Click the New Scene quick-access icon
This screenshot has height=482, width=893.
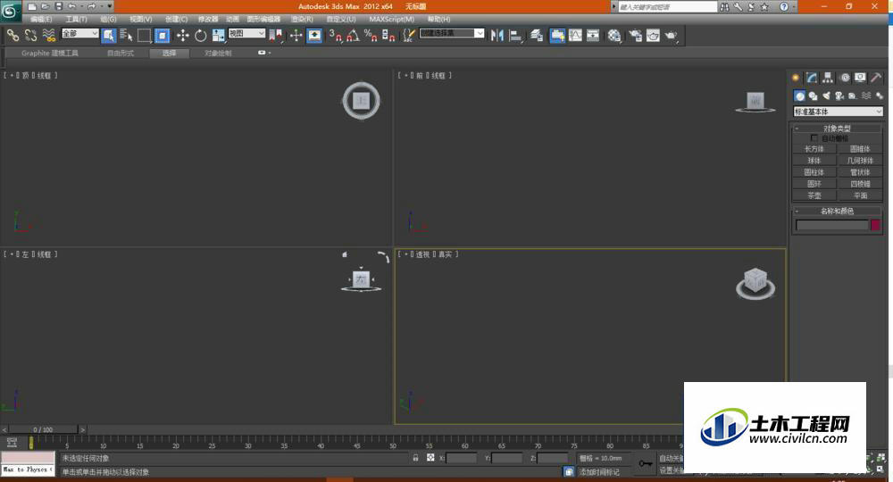pyautogui.click(x=32, y=7)
